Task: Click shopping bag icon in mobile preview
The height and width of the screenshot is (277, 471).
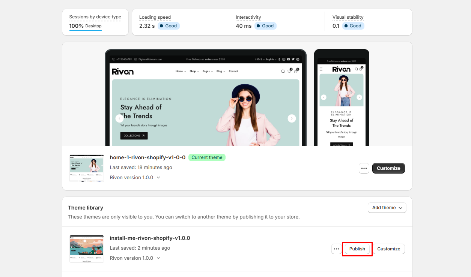Action: [361, 69]
